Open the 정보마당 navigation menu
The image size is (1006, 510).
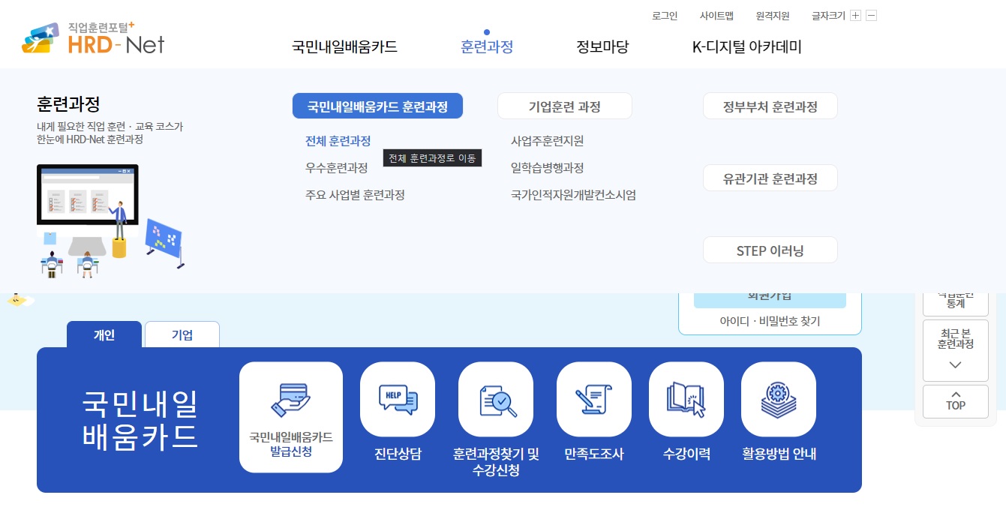602,46
